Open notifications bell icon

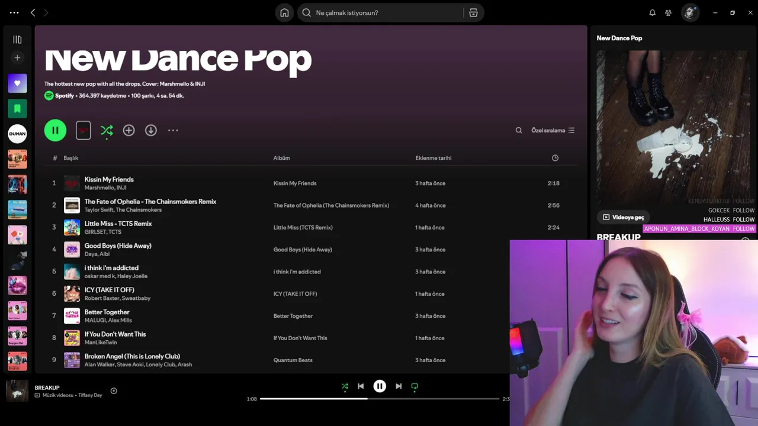pyautogui.click(x=652, y=12)
